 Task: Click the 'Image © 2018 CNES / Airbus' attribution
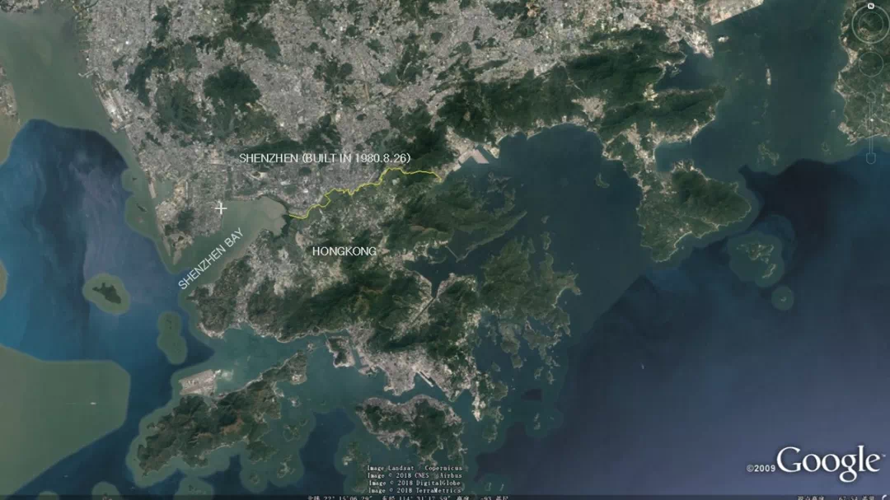pos(415,475)
